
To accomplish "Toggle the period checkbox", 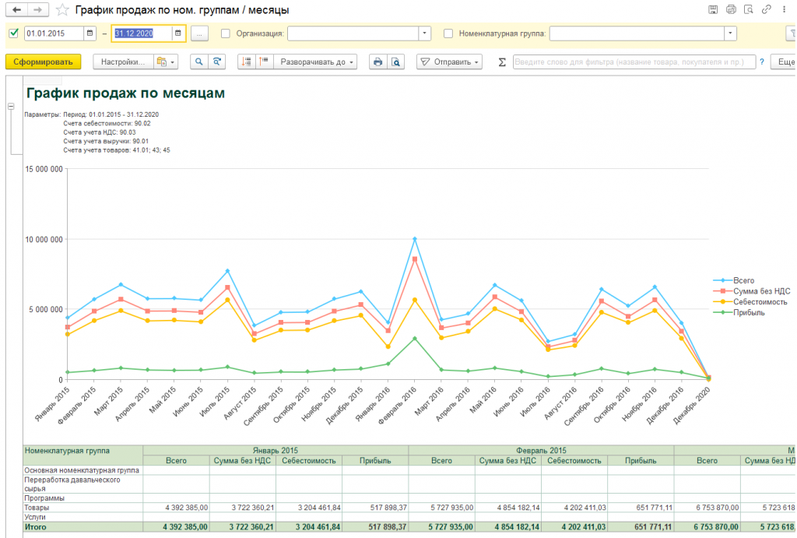I will coord(13,33).
